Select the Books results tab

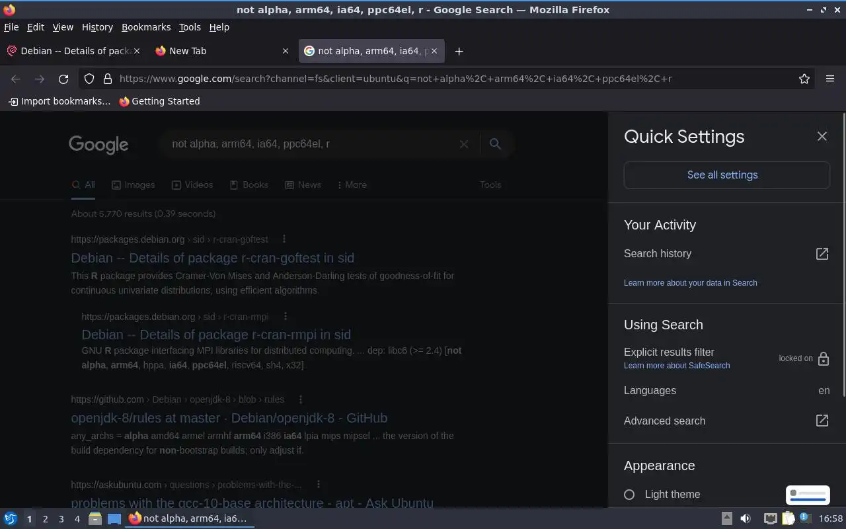(x=249, y=184)
